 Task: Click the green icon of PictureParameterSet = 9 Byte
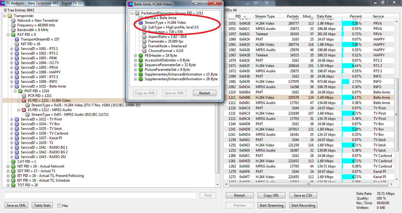coord(141,70)
